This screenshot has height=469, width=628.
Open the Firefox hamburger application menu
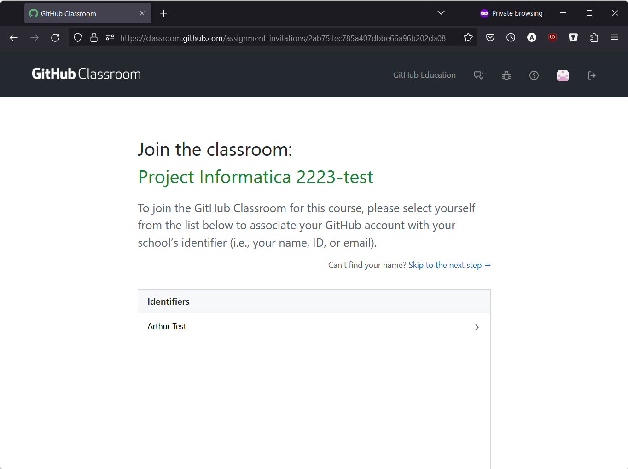pos(615,38)
